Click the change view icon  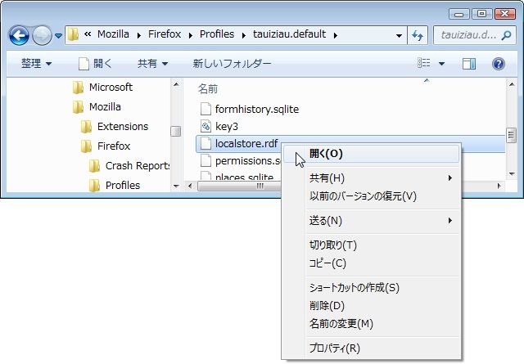coord(424,63)
